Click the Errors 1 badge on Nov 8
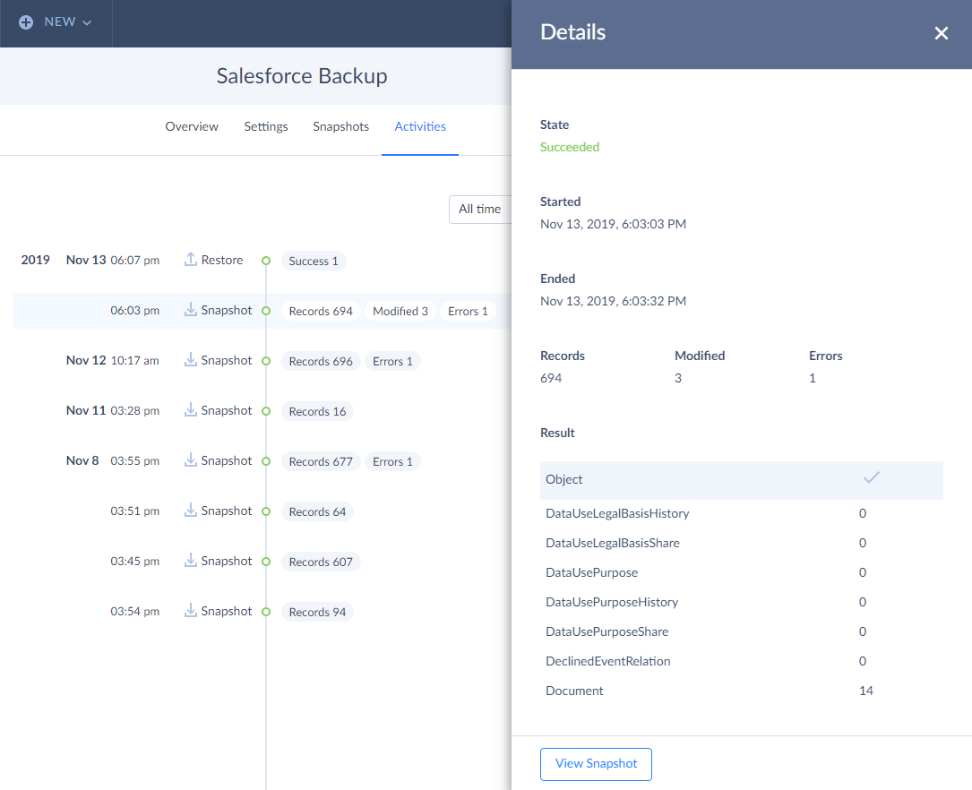The image size is (972, 790). [392, 461]
